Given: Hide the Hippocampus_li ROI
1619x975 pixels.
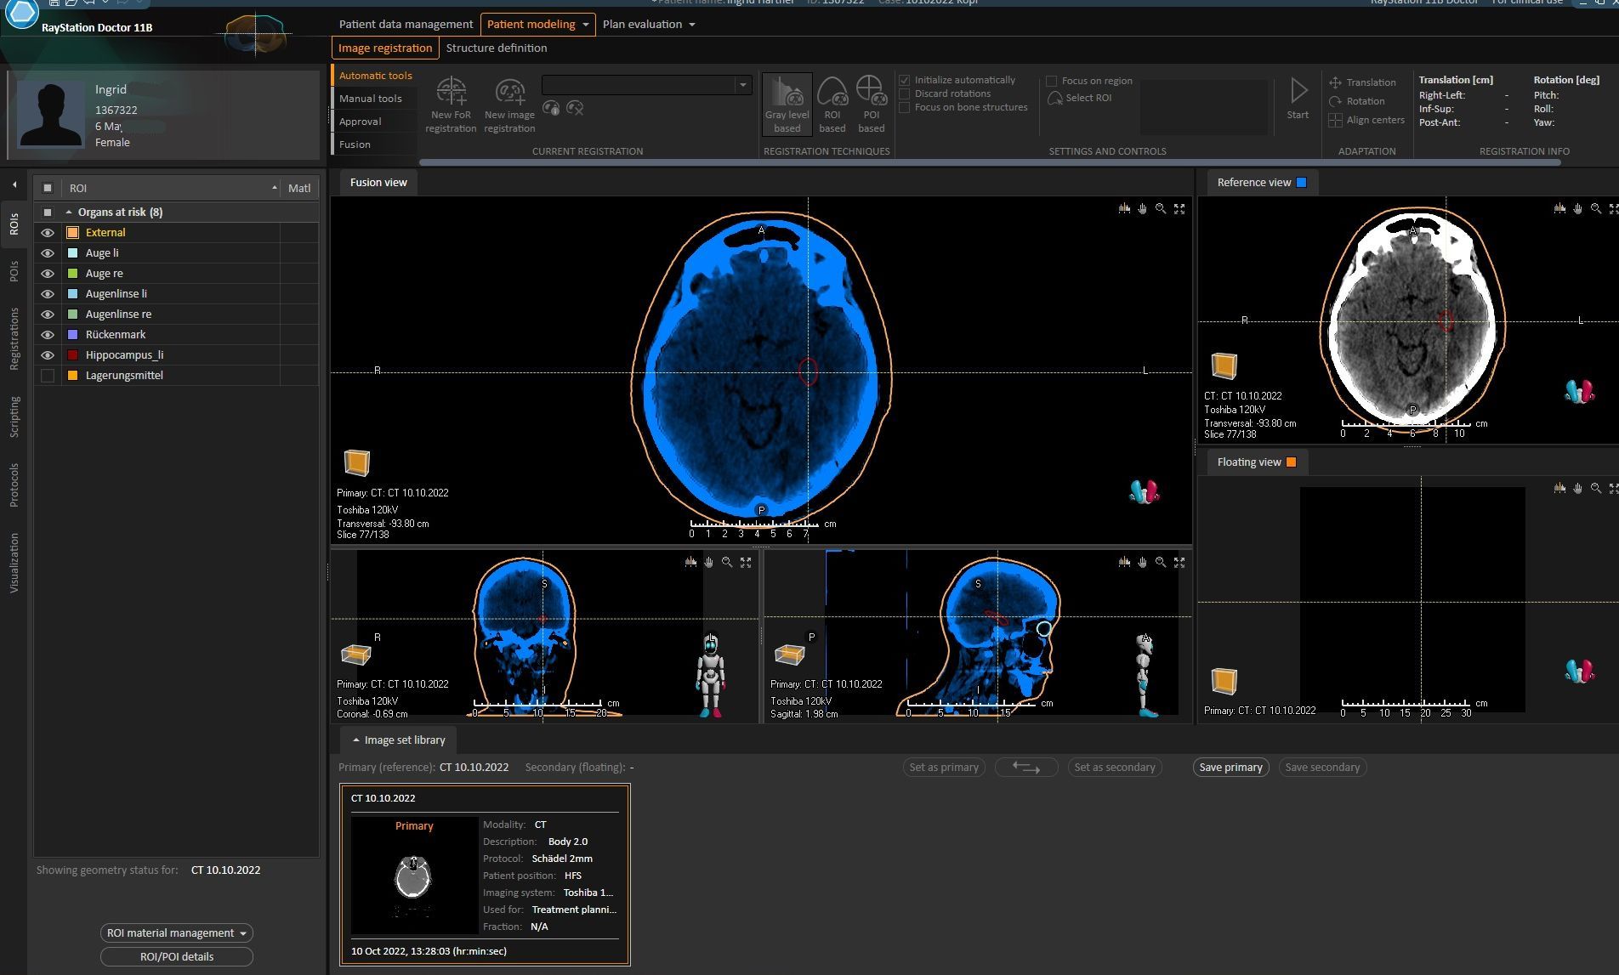Looking at the screenshot, I should (48, 355).
